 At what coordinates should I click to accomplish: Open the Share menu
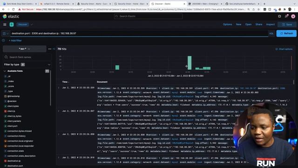[259, 24]
